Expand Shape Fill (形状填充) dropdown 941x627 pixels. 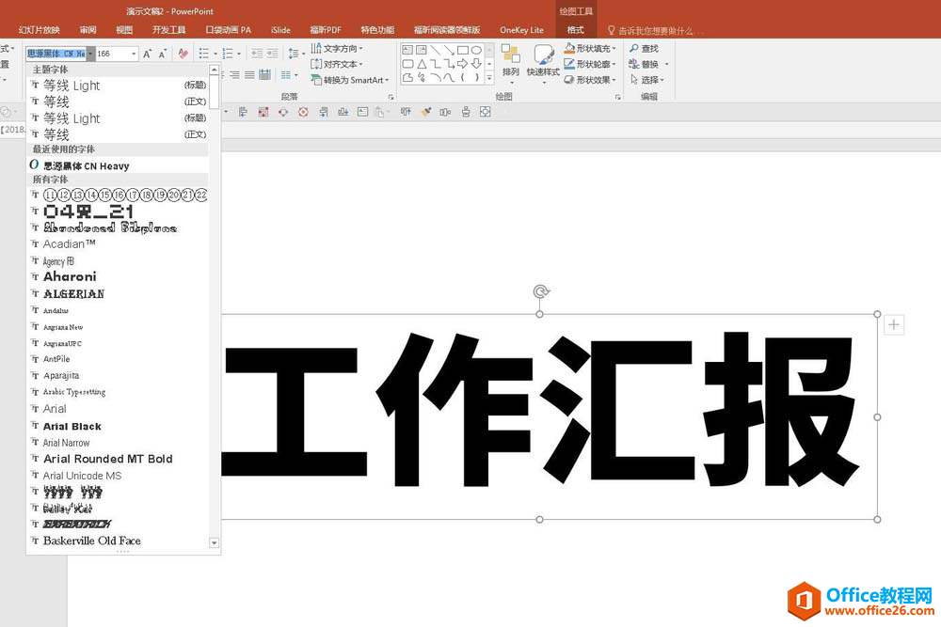coord(613,48)
